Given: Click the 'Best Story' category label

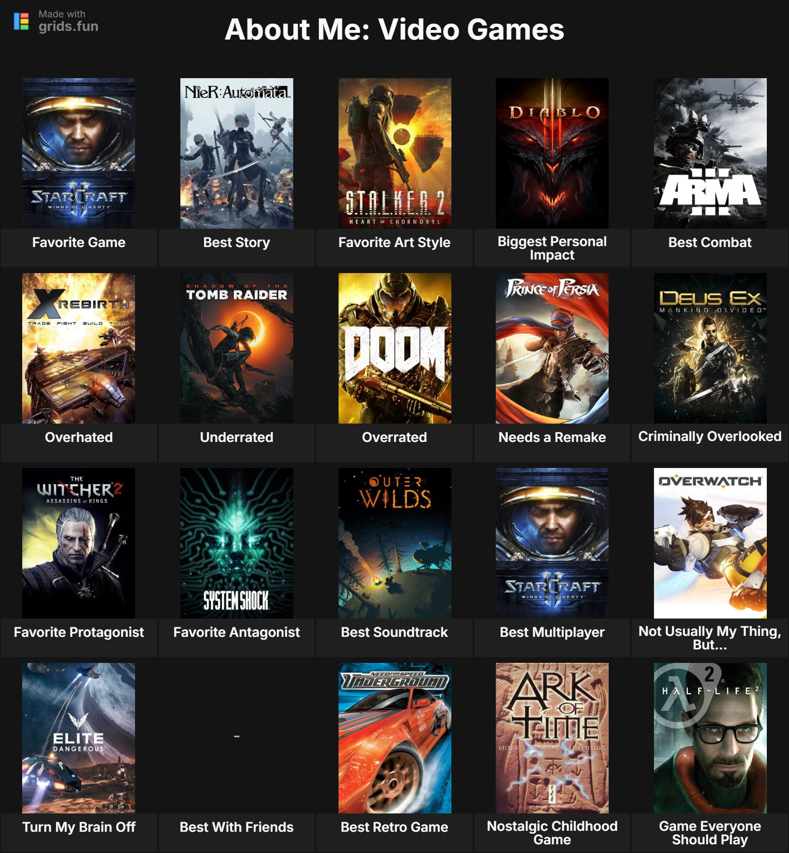Looking at the screenshot, I should click(x=237, y=242).
